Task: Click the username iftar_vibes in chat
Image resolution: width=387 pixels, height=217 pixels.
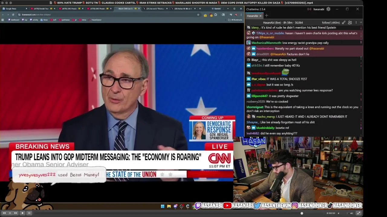Action: [x=259, y=79]
